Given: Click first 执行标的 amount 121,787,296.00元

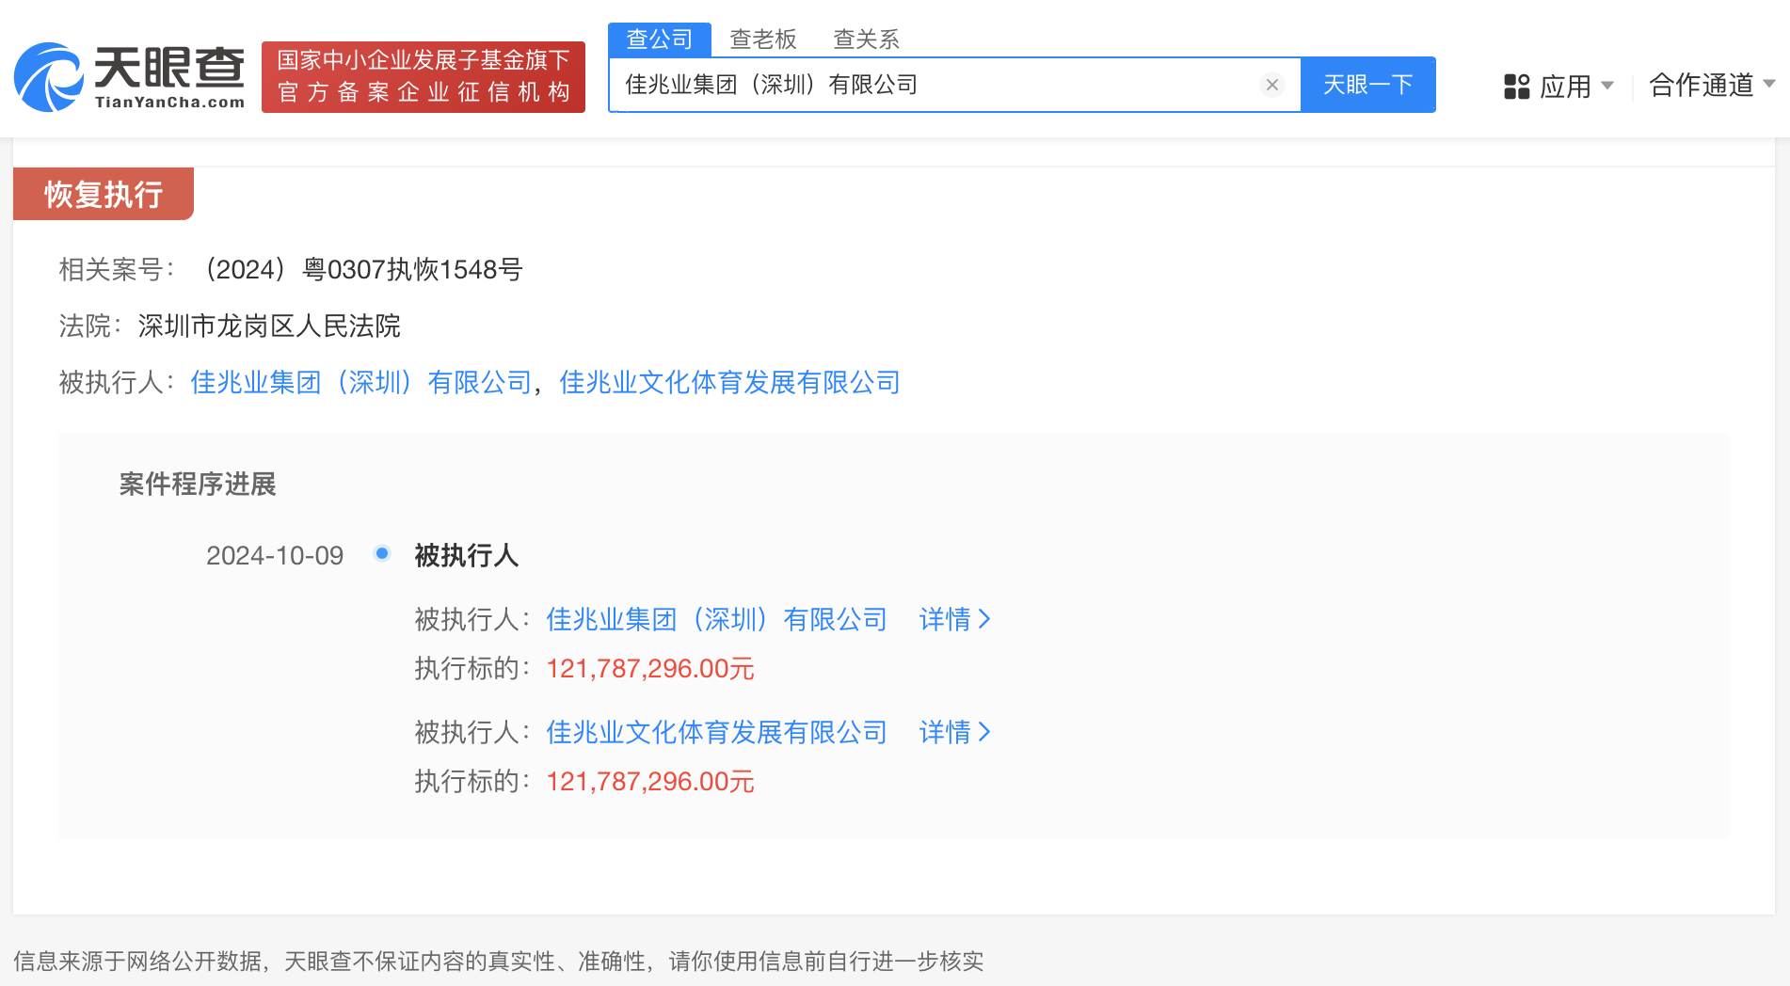Looking at the screenshot, I should [650, 669].
